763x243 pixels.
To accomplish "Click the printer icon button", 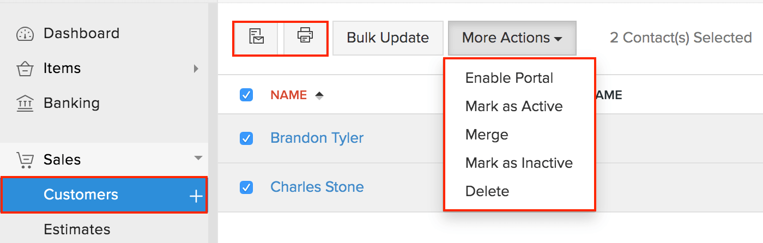I will click(305, 37).
